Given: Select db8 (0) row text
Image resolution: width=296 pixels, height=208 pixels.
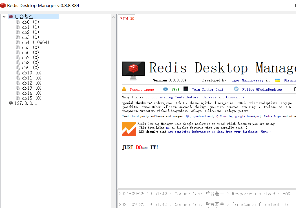Looking at the screenshot, I should click(x=30, y=63).
